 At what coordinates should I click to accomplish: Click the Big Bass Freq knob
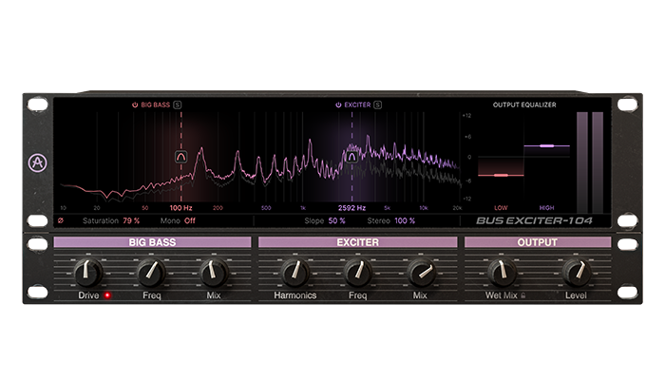[x=151, y=273]
